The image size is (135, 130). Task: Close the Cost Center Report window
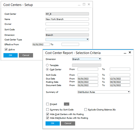click(130, 53)
